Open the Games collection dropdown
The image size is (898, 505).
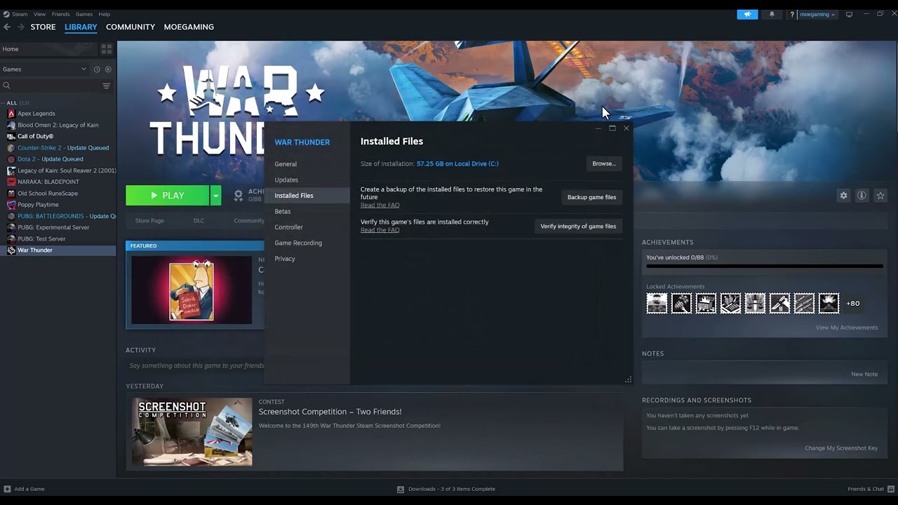click(43, 69)
